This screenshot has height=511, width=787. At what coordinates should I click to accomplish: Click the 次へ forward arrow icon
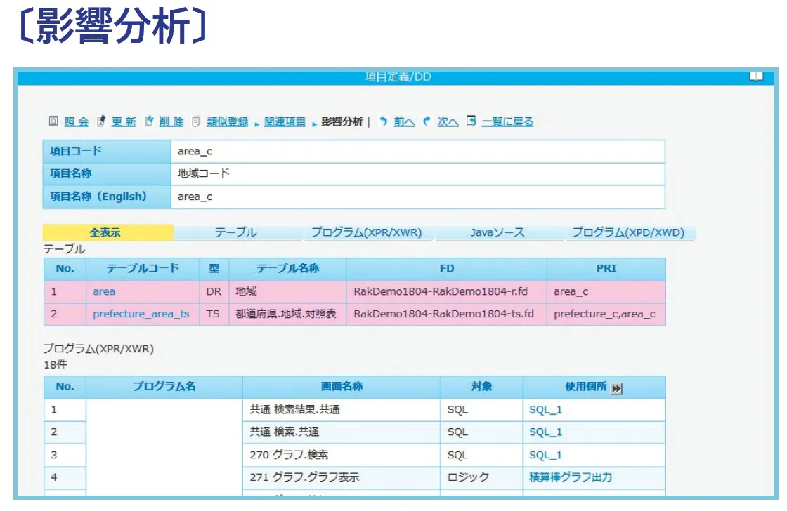pos(427,121)
